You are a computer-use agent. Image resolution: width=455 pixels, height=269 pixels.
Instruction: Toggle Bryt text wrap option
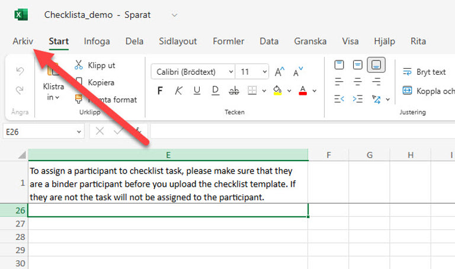[424, 72]
